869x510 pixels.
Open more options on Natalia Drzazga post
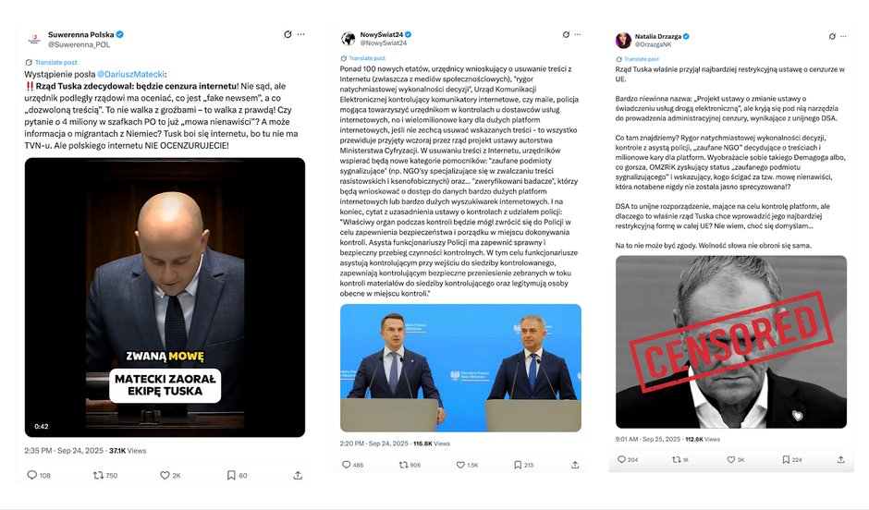[843, 36]
